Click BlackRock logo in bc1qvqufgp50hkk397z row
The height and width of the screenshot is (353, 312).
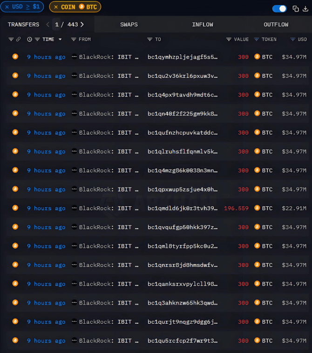click(x=75, y=227)
